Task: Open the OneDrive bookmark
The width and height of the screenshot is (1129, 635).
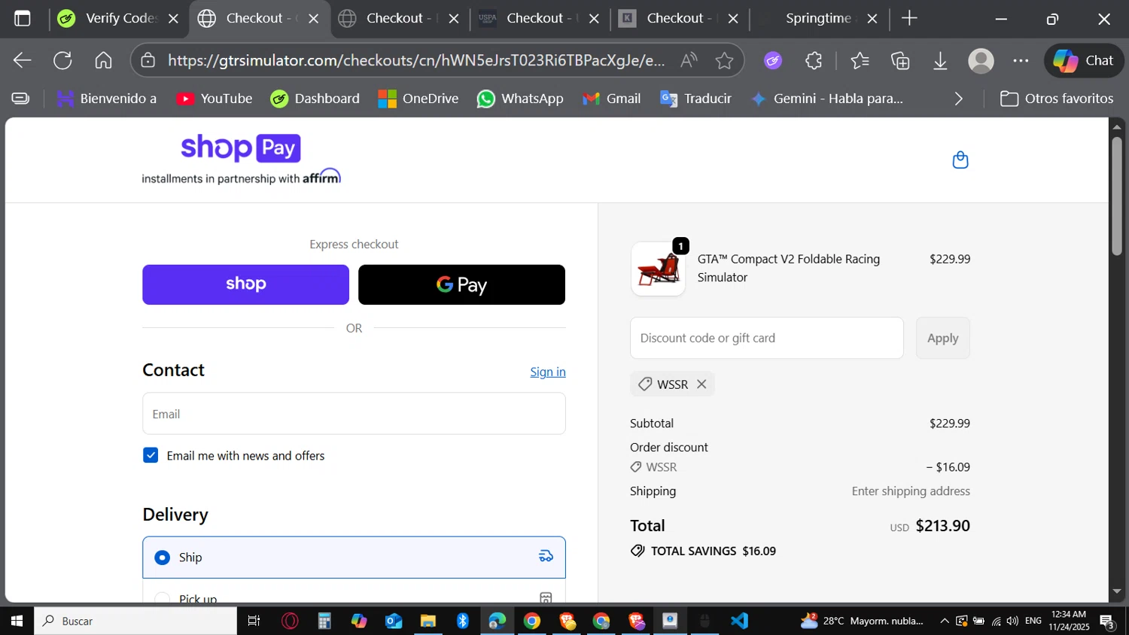Action: pos(418,99)
